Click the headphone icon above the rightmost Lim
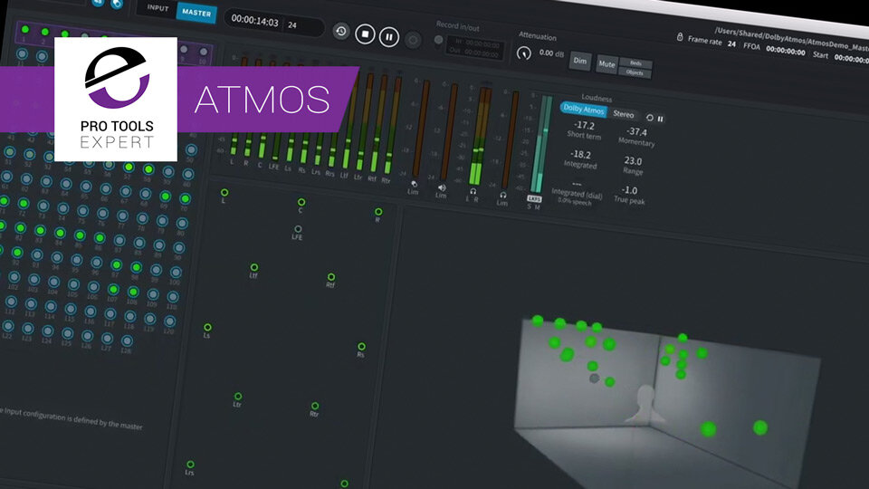The image size is (869, 489). click(x=502, y=196)
